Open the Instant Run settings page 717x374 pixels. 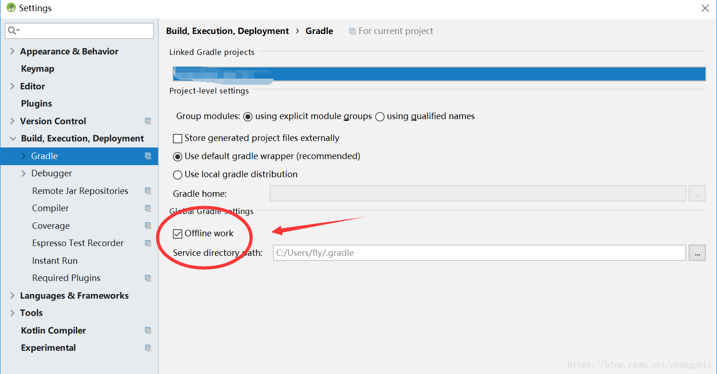tap(55, 260)
